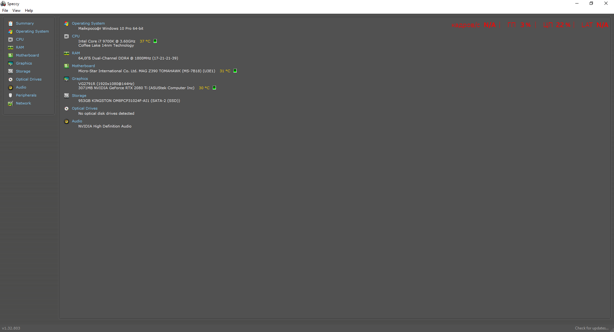614x332 pixels.
Task: Show the Motherboard section from the sidebar
Action: coord(28,55)
